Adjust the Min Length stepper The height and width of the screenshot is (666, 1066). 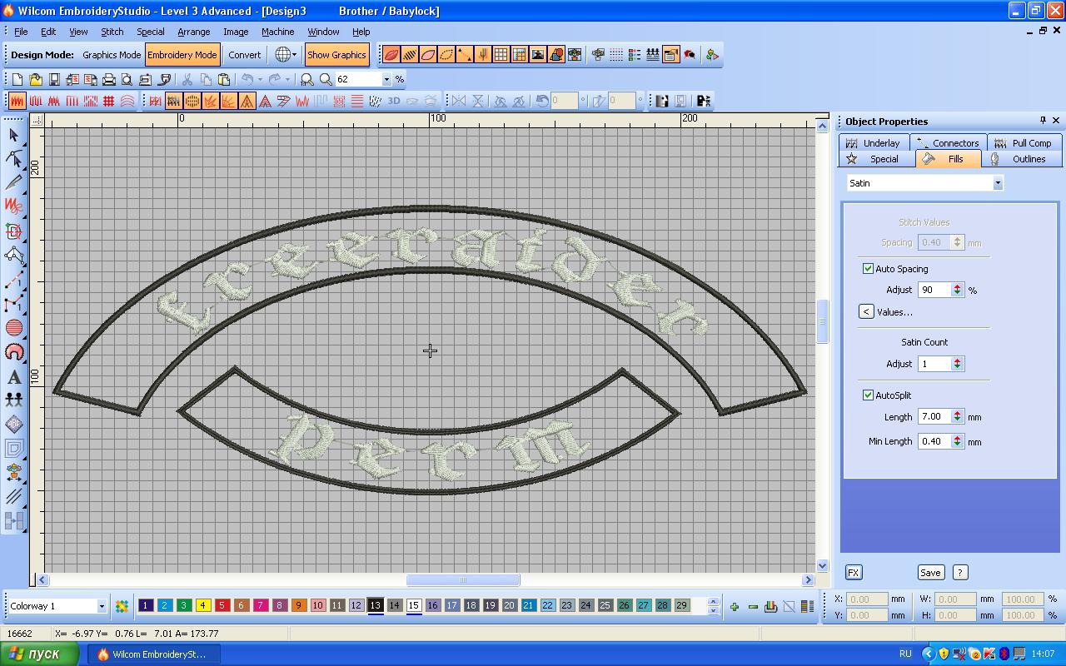pos(957,441)
